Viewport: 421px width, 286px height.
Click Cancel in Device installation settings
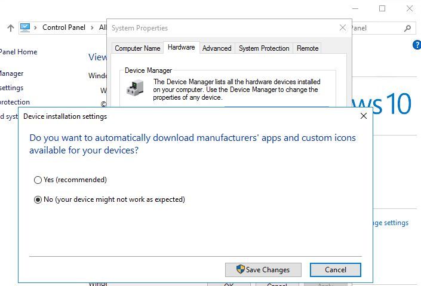[x=335, y=270]
